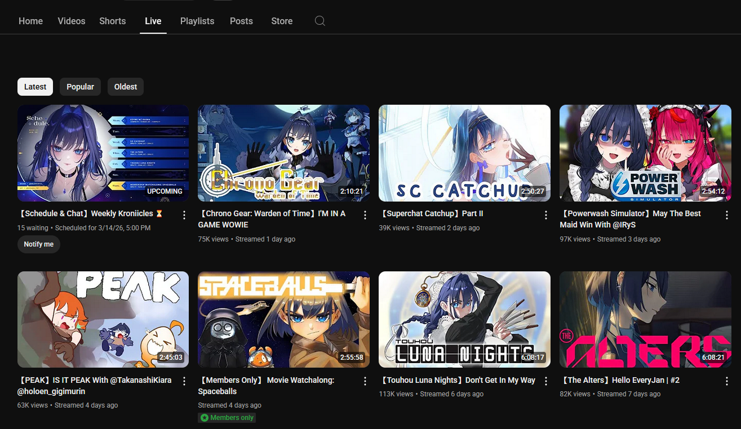741x429 pixels.
Task: Open more options for Touhou Luna Nights
Action: [546, 382]
